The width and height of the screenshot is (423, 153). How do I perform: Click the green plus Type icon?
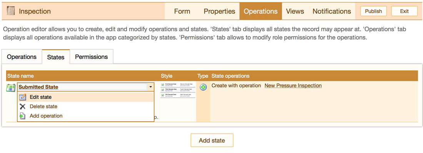tap(203, 87)
